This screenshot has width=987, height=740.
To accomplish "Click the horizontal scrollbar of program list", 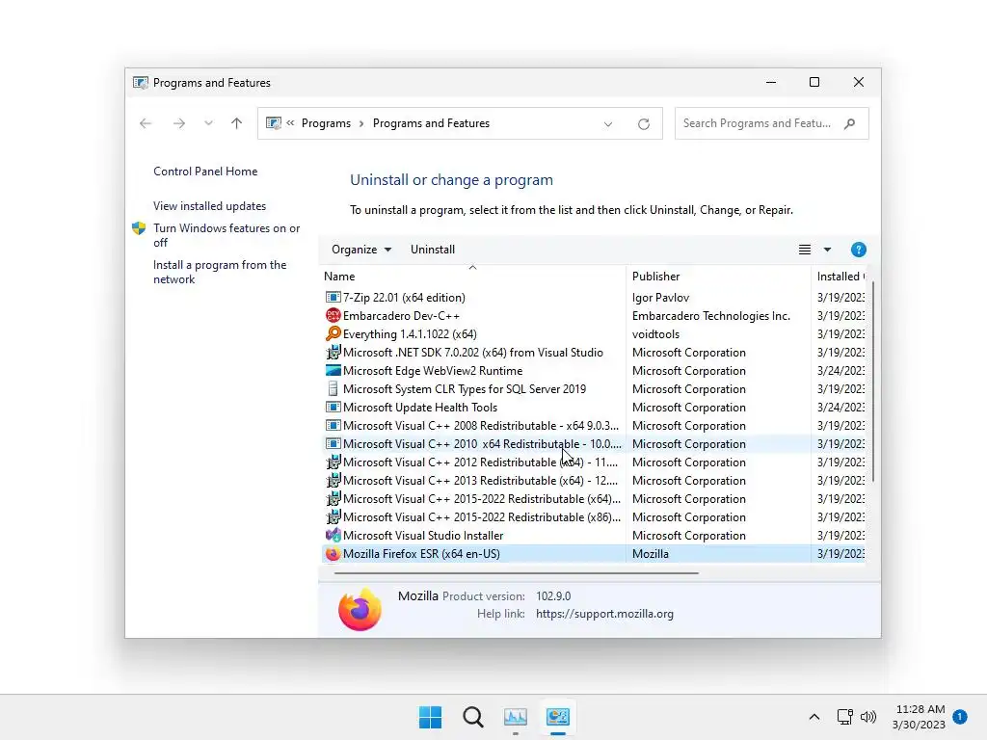I will pos(517,572).
